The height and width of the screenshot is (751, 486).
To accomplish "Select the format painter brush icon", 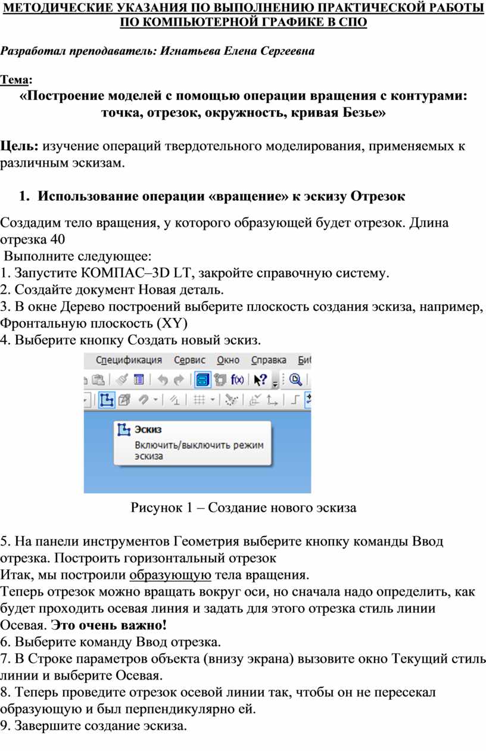I will (x=121, y=380).
